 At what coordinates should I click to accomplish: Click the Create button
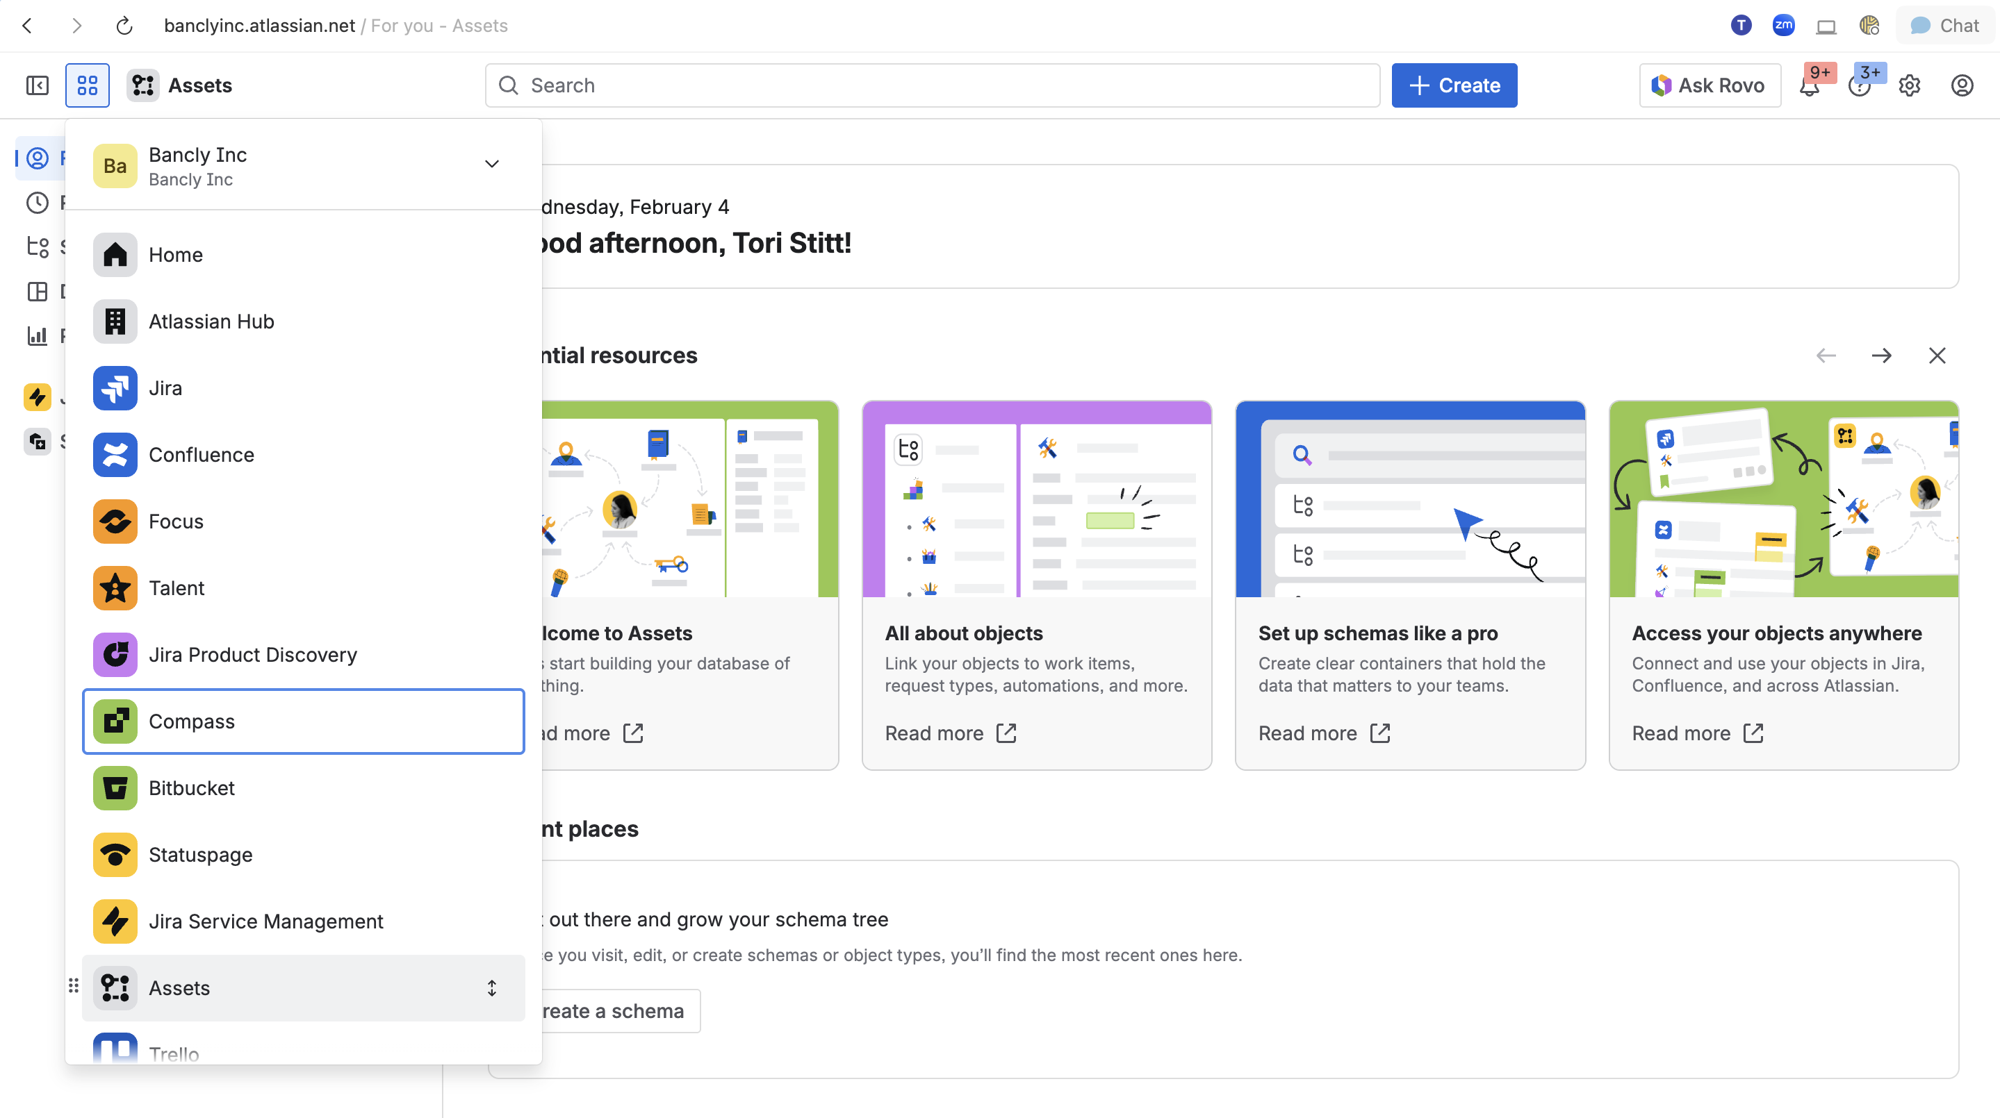coord(1454,85)
